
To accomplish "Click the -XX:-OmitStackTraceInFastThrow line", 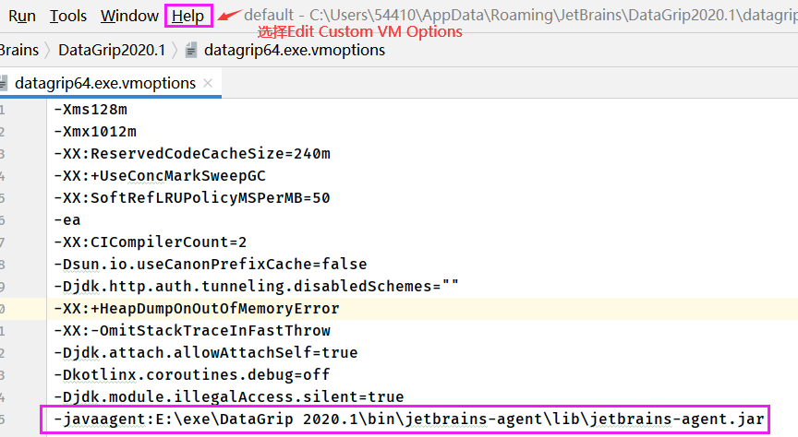I will [192, 330].
